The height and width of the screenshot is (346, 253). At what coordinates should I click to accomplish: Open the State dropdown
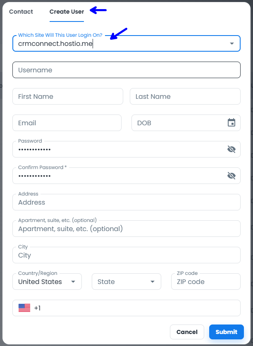coord(126,282)
